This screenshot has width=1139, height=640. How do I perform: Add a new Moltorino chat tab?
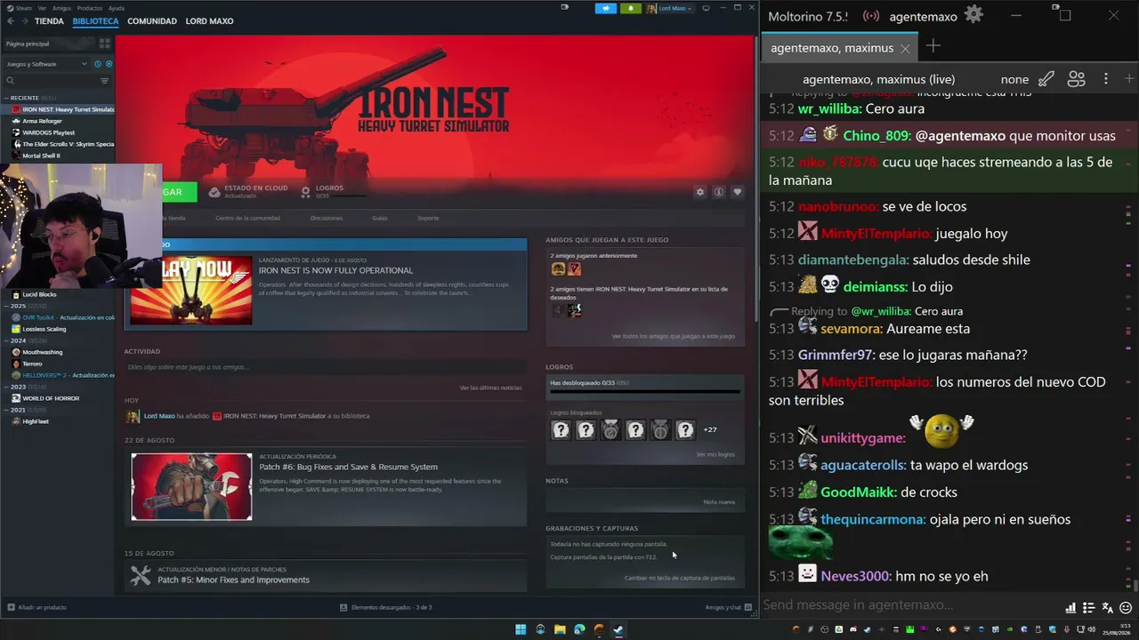coord(933,45)
